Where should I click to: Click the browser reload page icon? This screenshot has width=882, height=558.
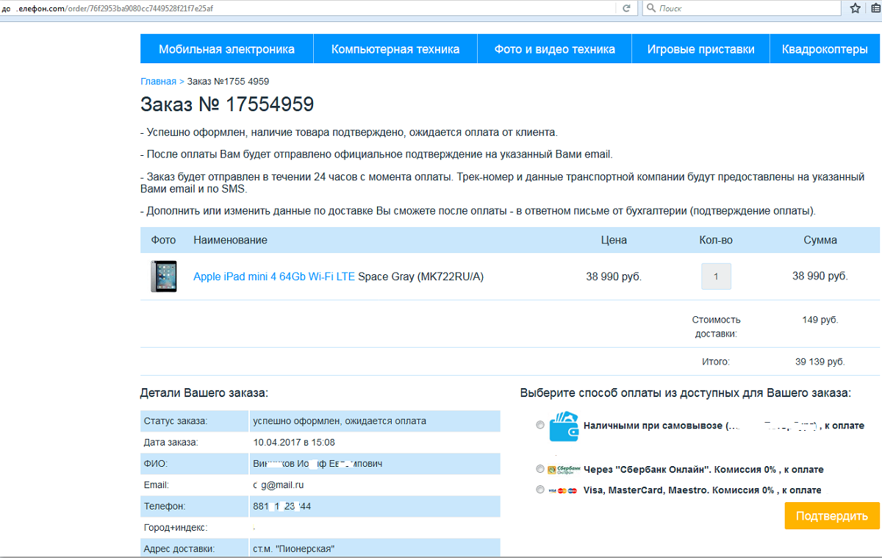click(626, 8)
